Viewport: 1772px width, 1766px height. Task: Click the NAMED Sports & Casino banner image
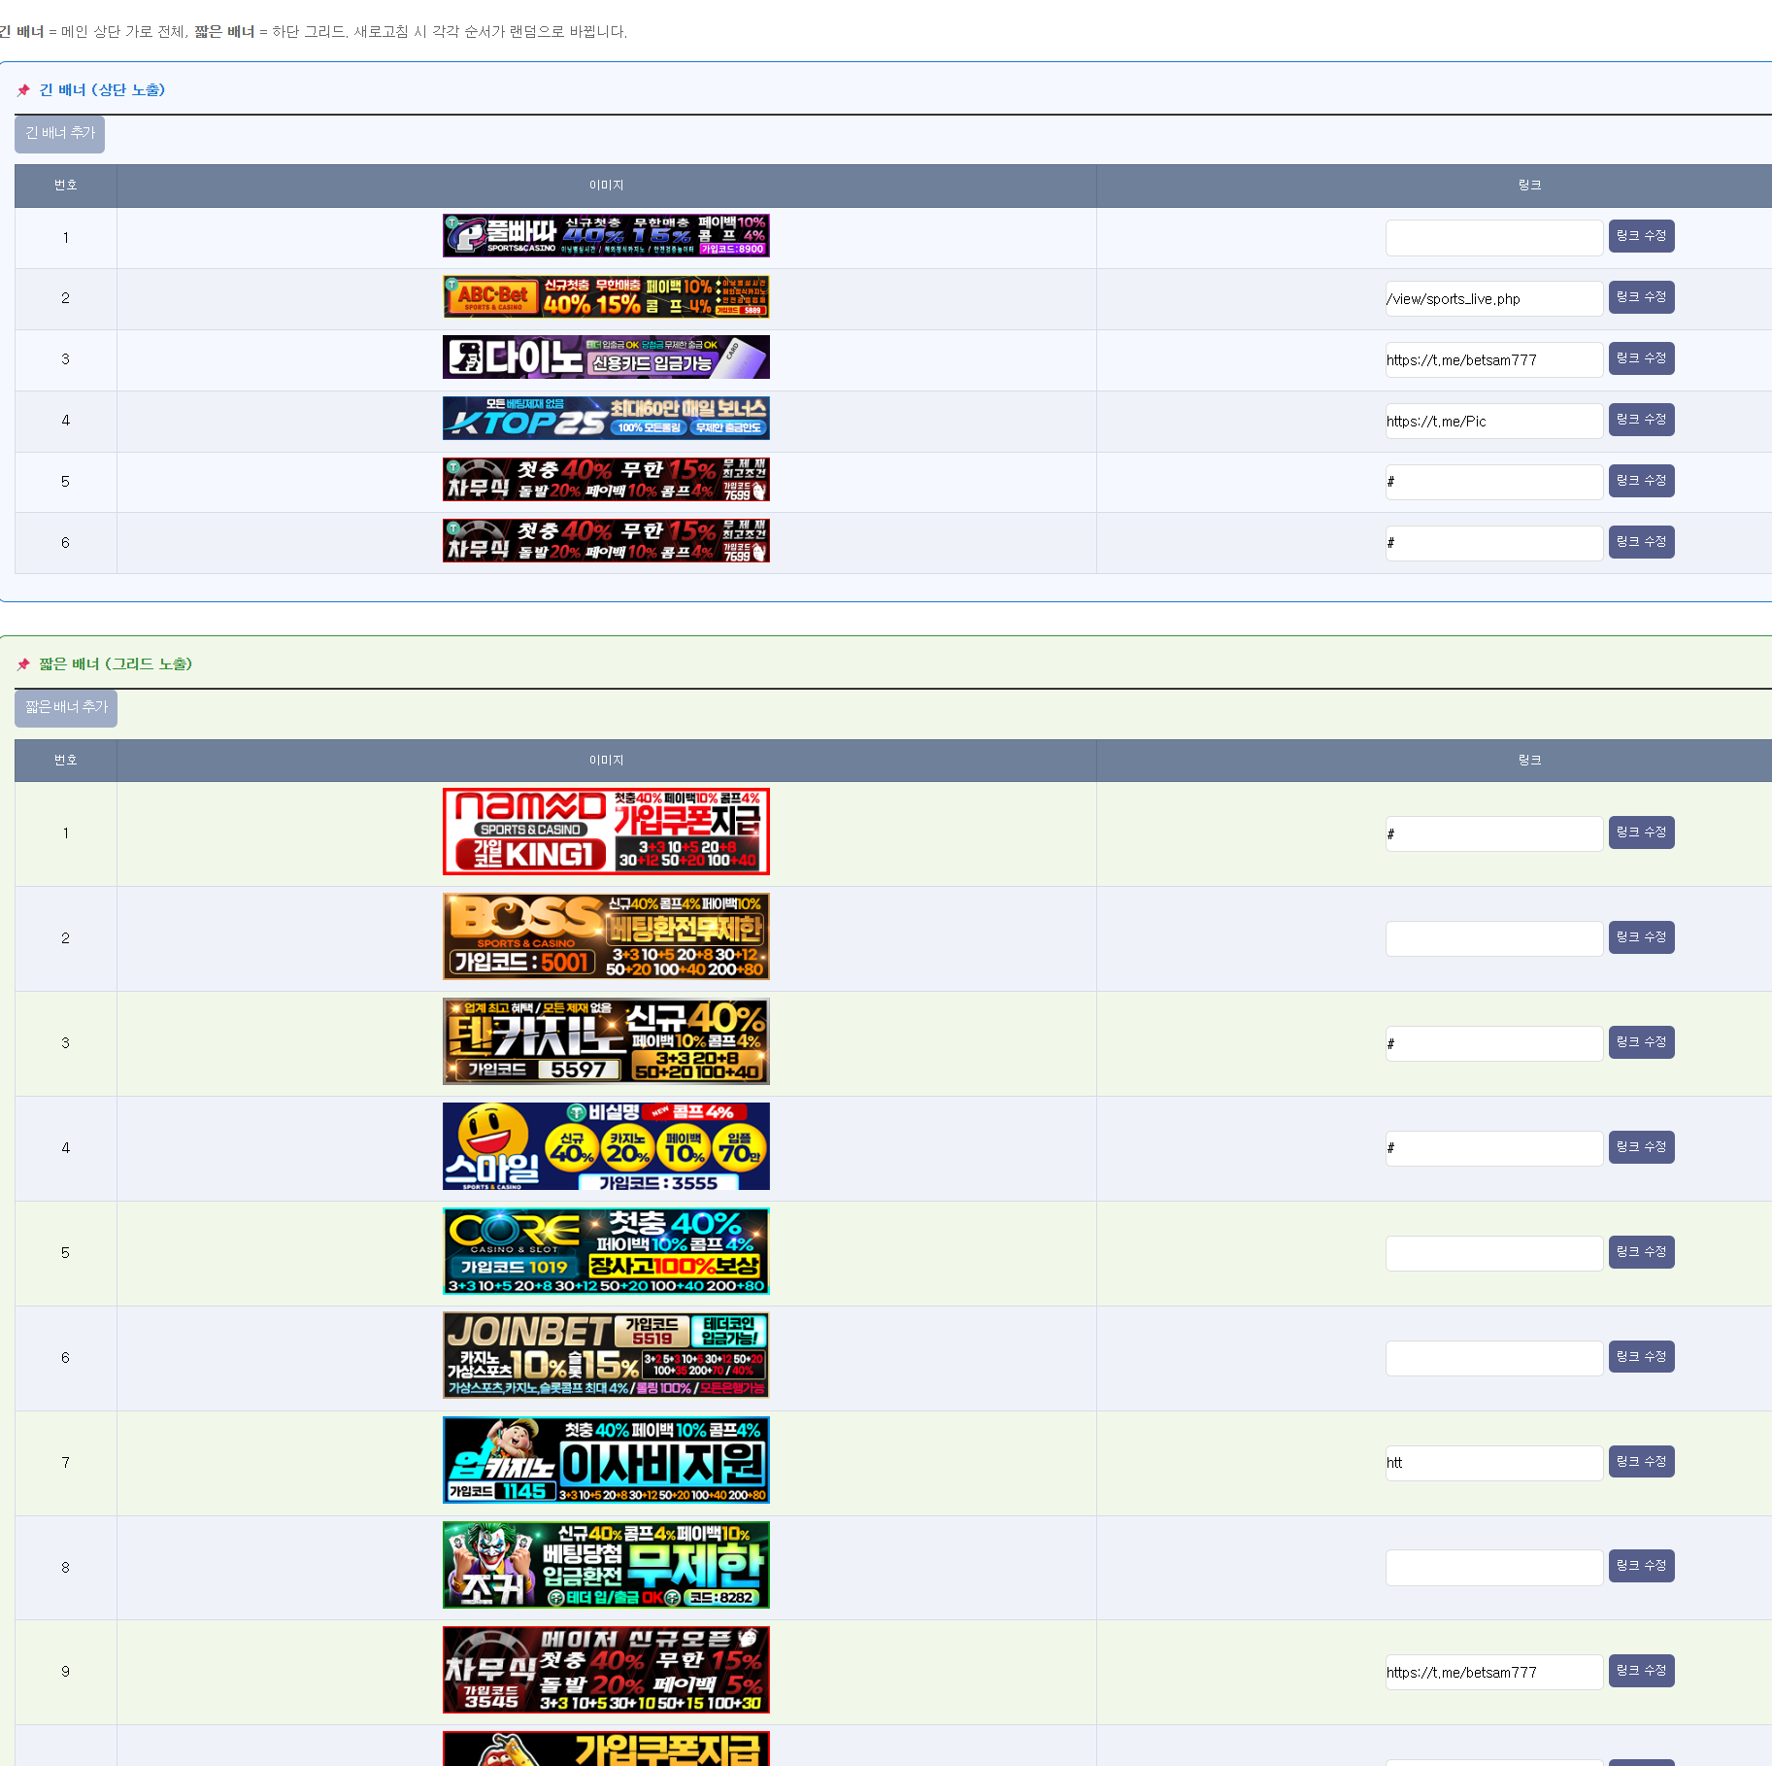[x=606, y=832]
